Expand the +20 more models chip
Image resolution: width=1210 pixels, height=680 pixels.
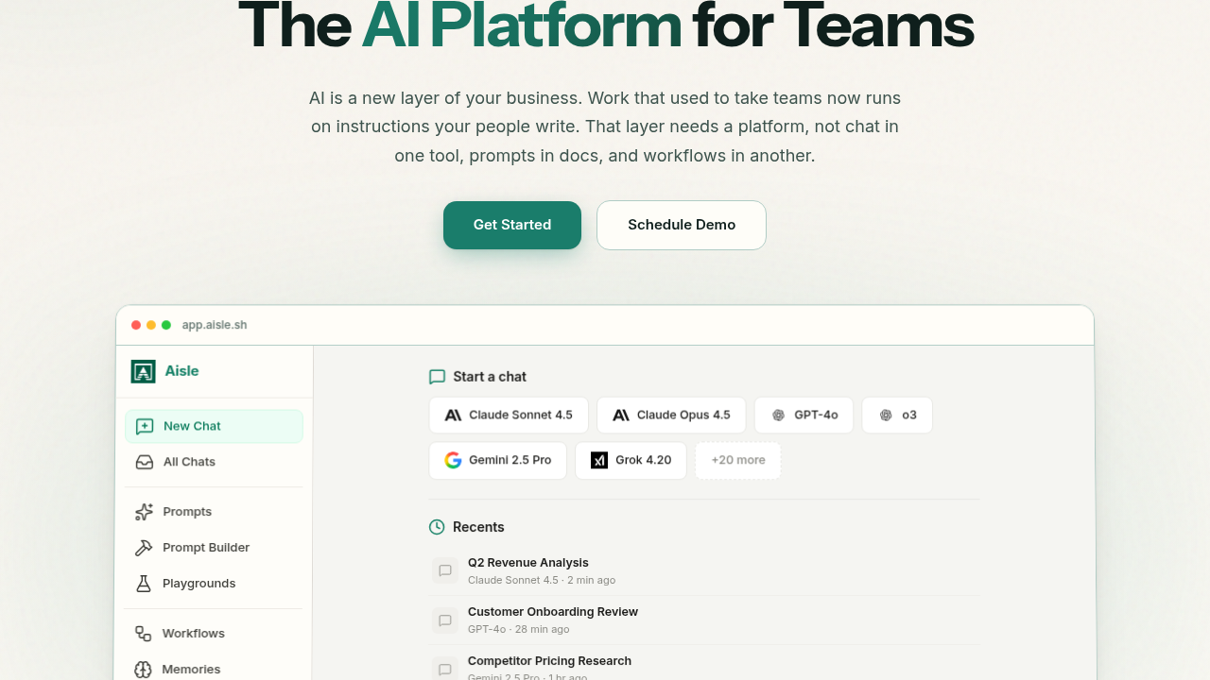click(x=738, y=460)
